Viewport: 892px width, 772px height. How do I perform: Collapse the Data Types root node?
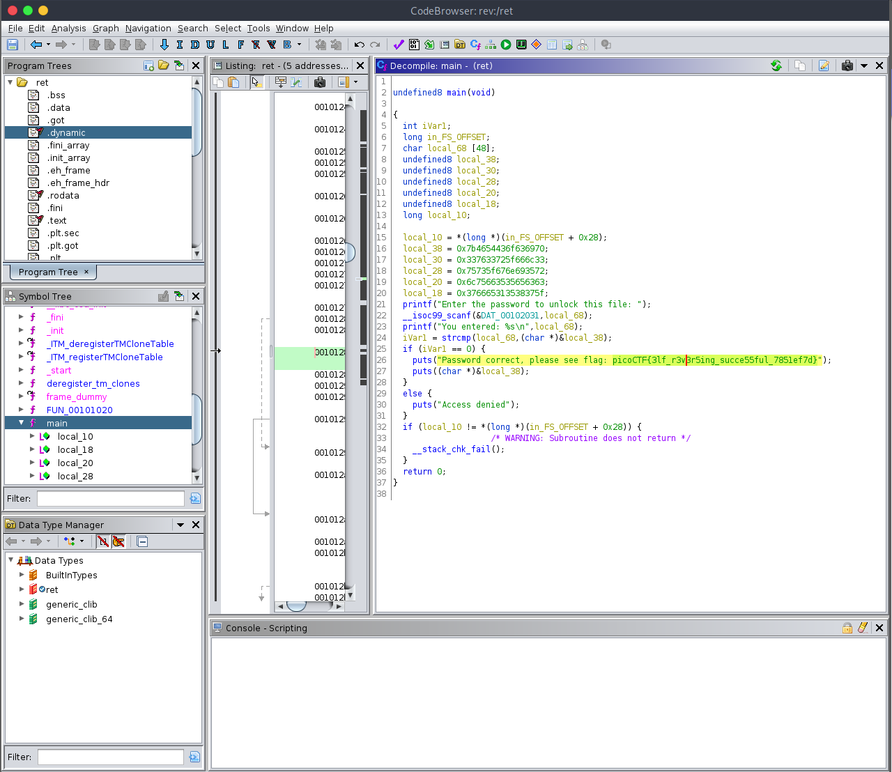[x=10, y=560]
